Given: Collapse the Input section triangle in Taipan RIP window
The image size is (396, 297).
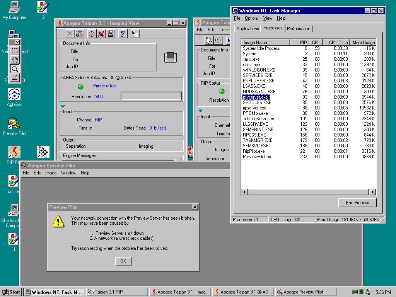Looking at the screenshot, I should [201, 111].
